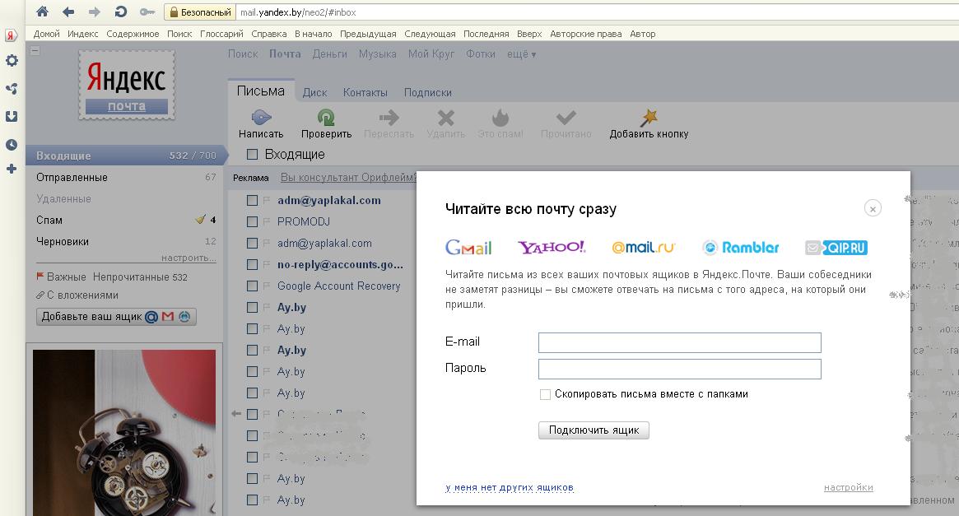959x516 pixels.
Task: Flag the PROMODJ message as important
Action: click(267, 221)
